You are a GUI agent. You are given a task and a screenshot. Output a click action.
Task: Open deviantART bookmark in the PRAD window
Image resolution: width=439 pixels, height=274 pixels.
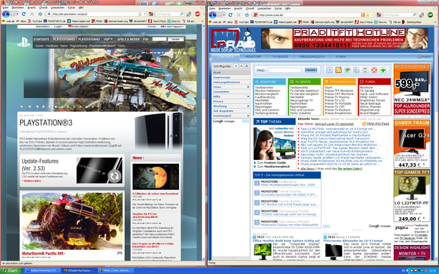344,22
